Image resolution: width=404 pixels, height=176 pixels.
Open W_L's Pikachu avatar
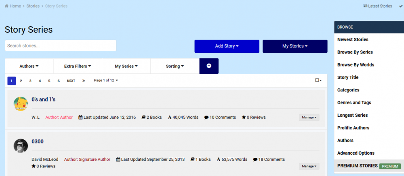(21, 104)
